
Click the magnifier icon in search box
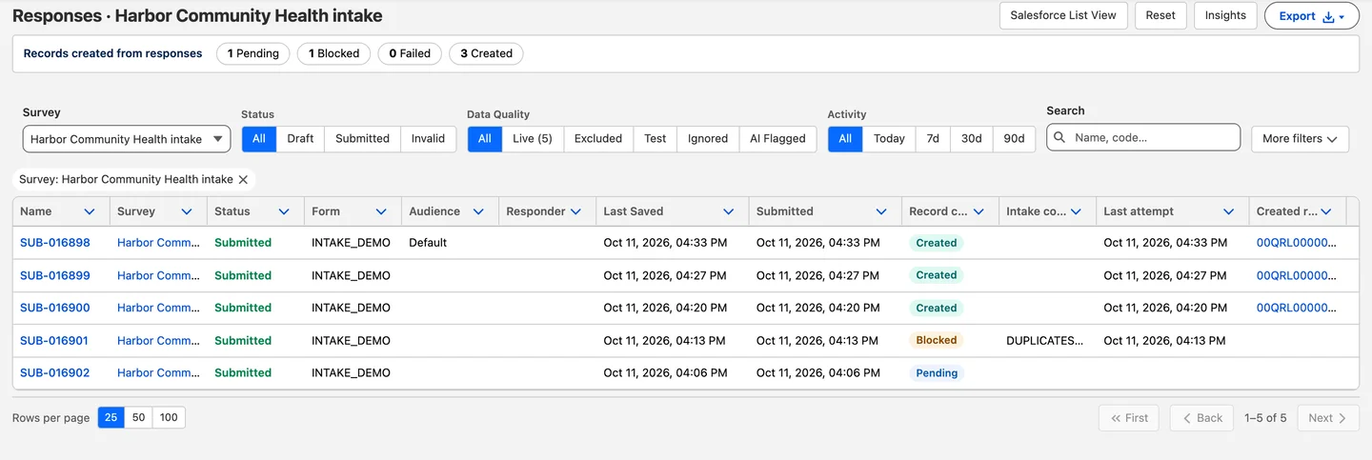[x=1059, y=137]
